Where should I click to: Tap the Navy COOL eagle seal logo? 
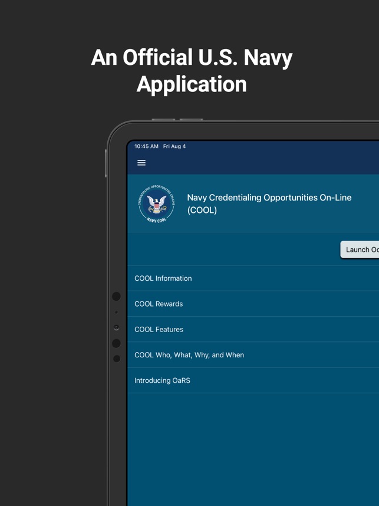click(156, 204)
